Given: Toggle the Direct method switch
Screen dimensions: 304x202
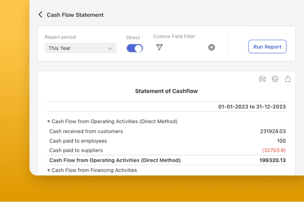Looking at the screenshot, I should point(134,48).
